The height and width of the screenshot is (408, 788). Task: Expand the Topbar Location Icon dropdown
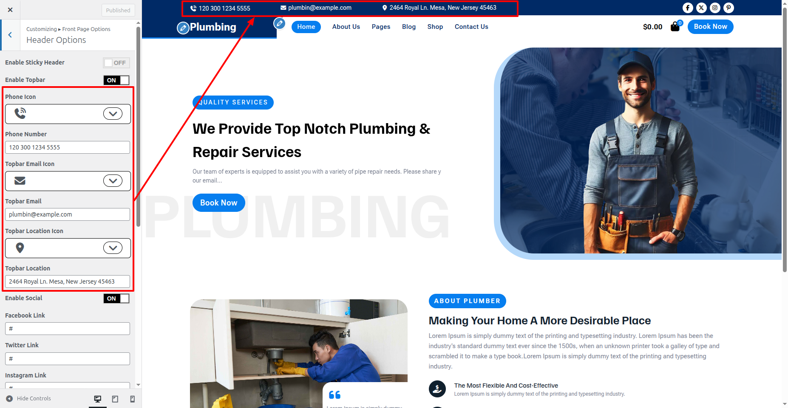click(113, 248)
